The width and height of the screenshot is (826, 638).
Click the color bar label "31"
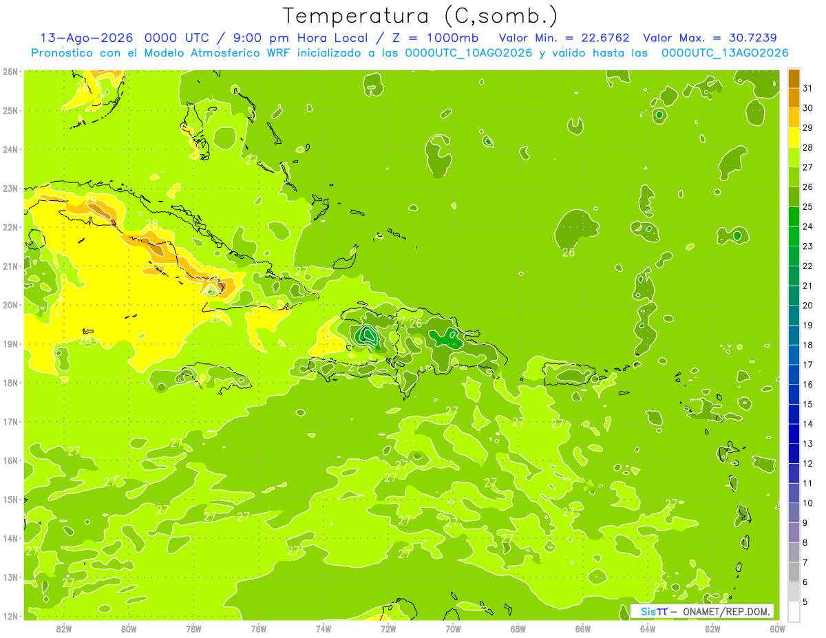(x=807, y=88)
